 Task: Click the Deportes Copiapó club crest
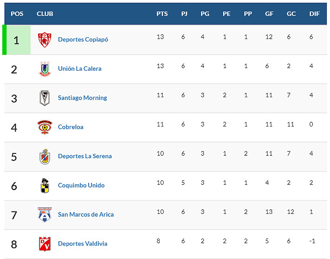[45, 40]
